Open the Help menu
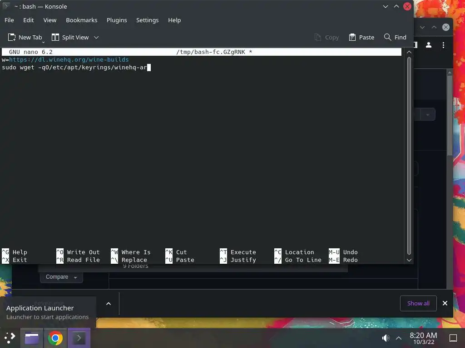This screenshot has width=465, height=348. pyautogui.click(x=174, y=20)
